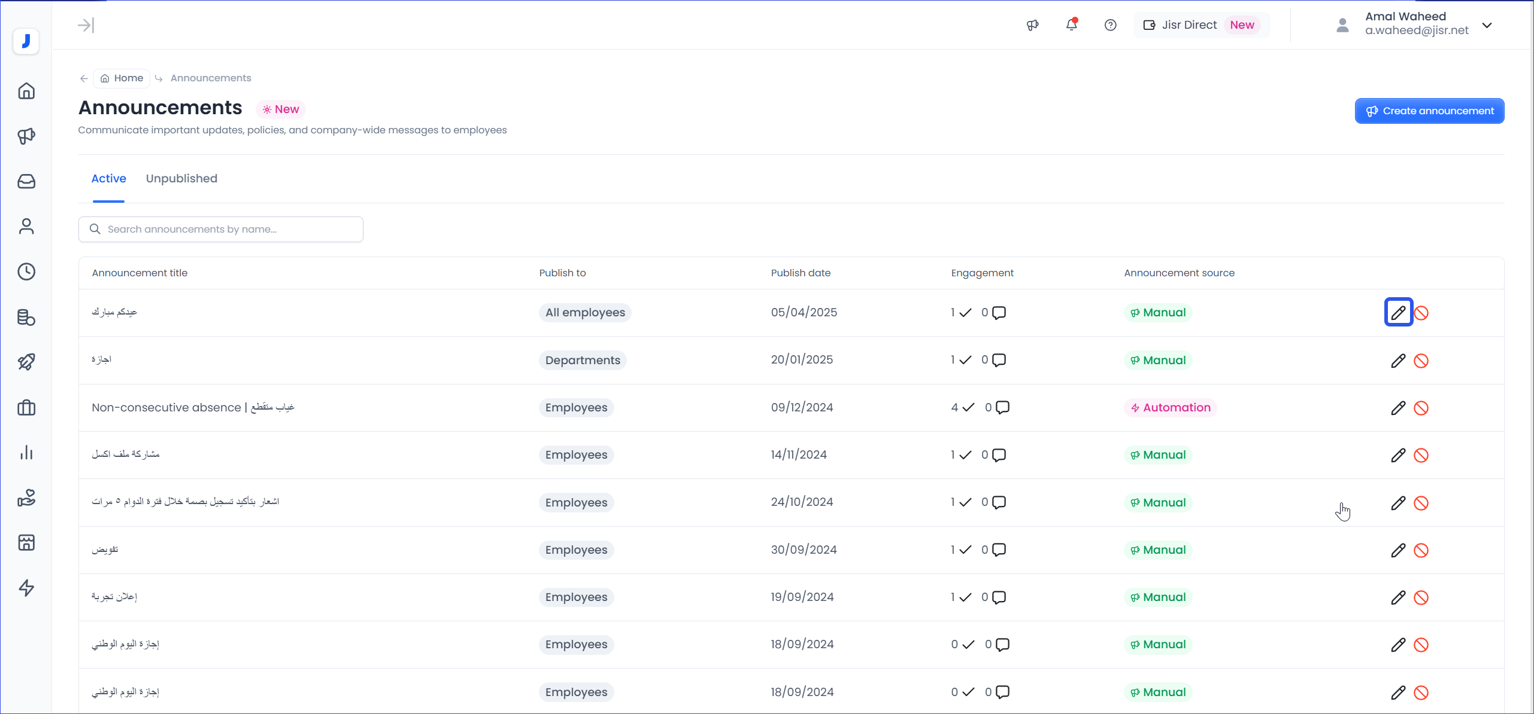Viewport: 1534px width, 714px height.
Task: Switch to the Unpublished tab
Action: (x=181, y=179)
